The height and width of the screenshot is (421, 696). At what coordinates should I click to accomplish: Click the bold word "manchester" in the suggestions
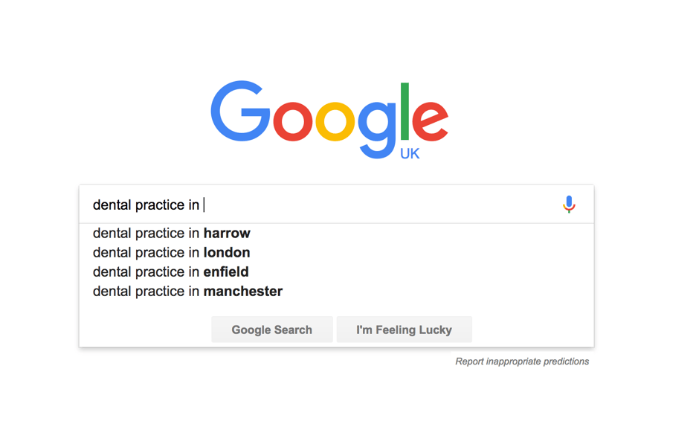(x=243, y=291)
